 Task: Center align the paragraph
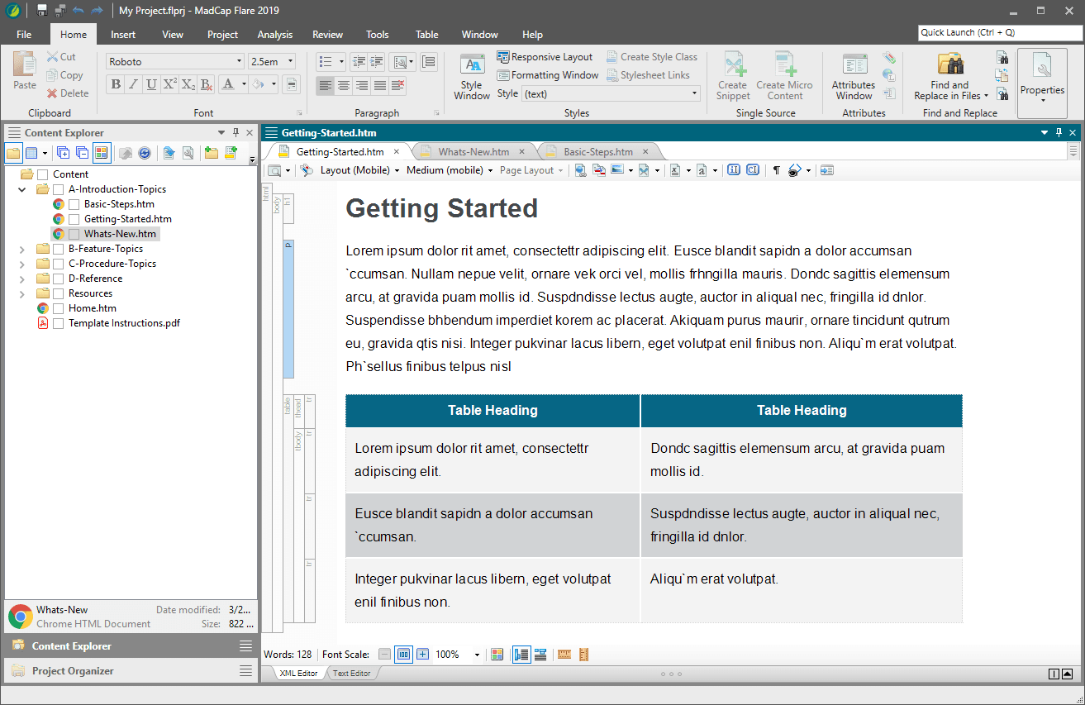(x=343, y=85)
